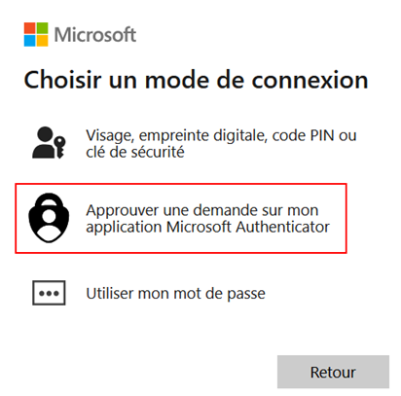Click the small key symbol beside person silhouette
The image size is (401, 396).
[x=60, y=147]
